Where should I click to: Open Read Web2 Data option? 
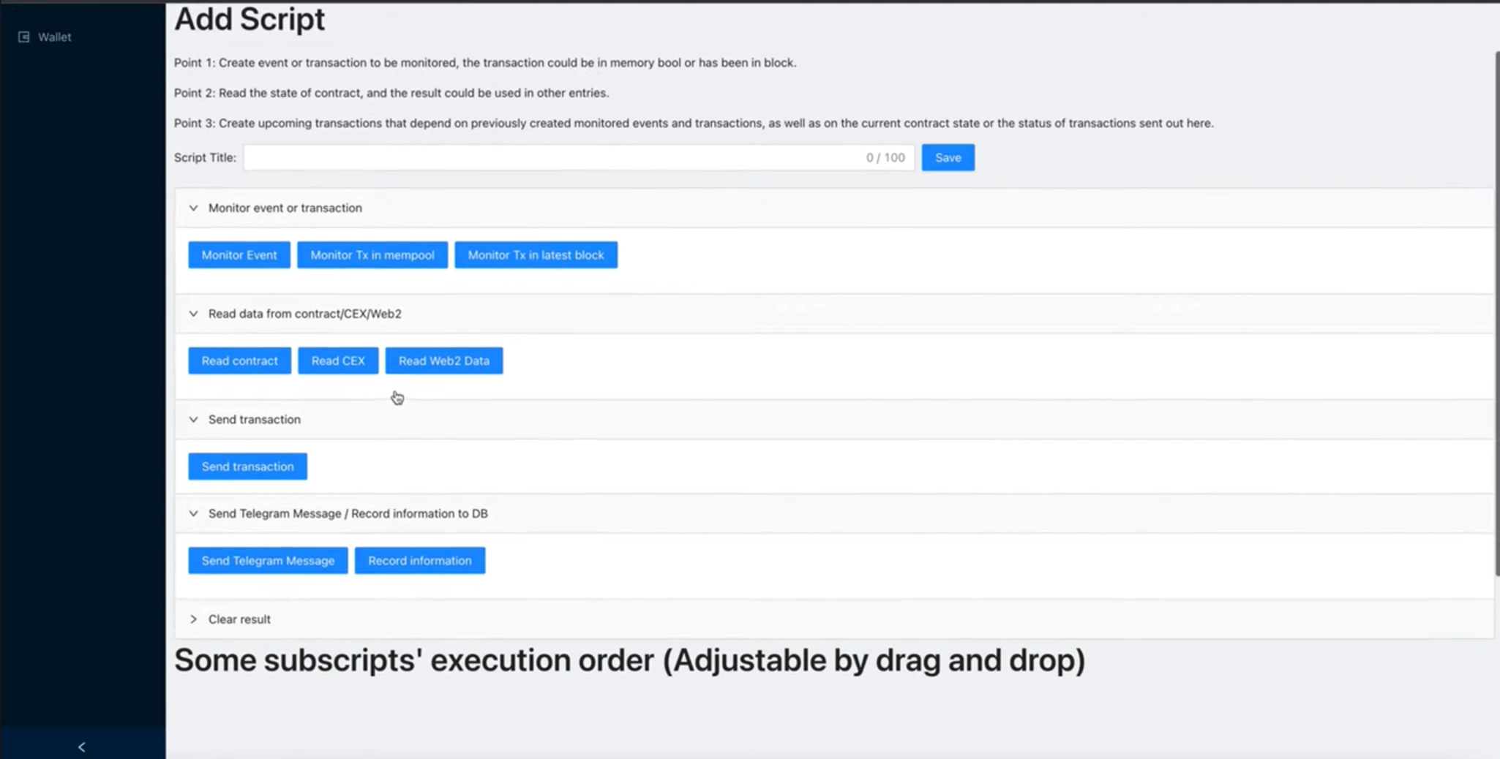[x=444, y=360]
